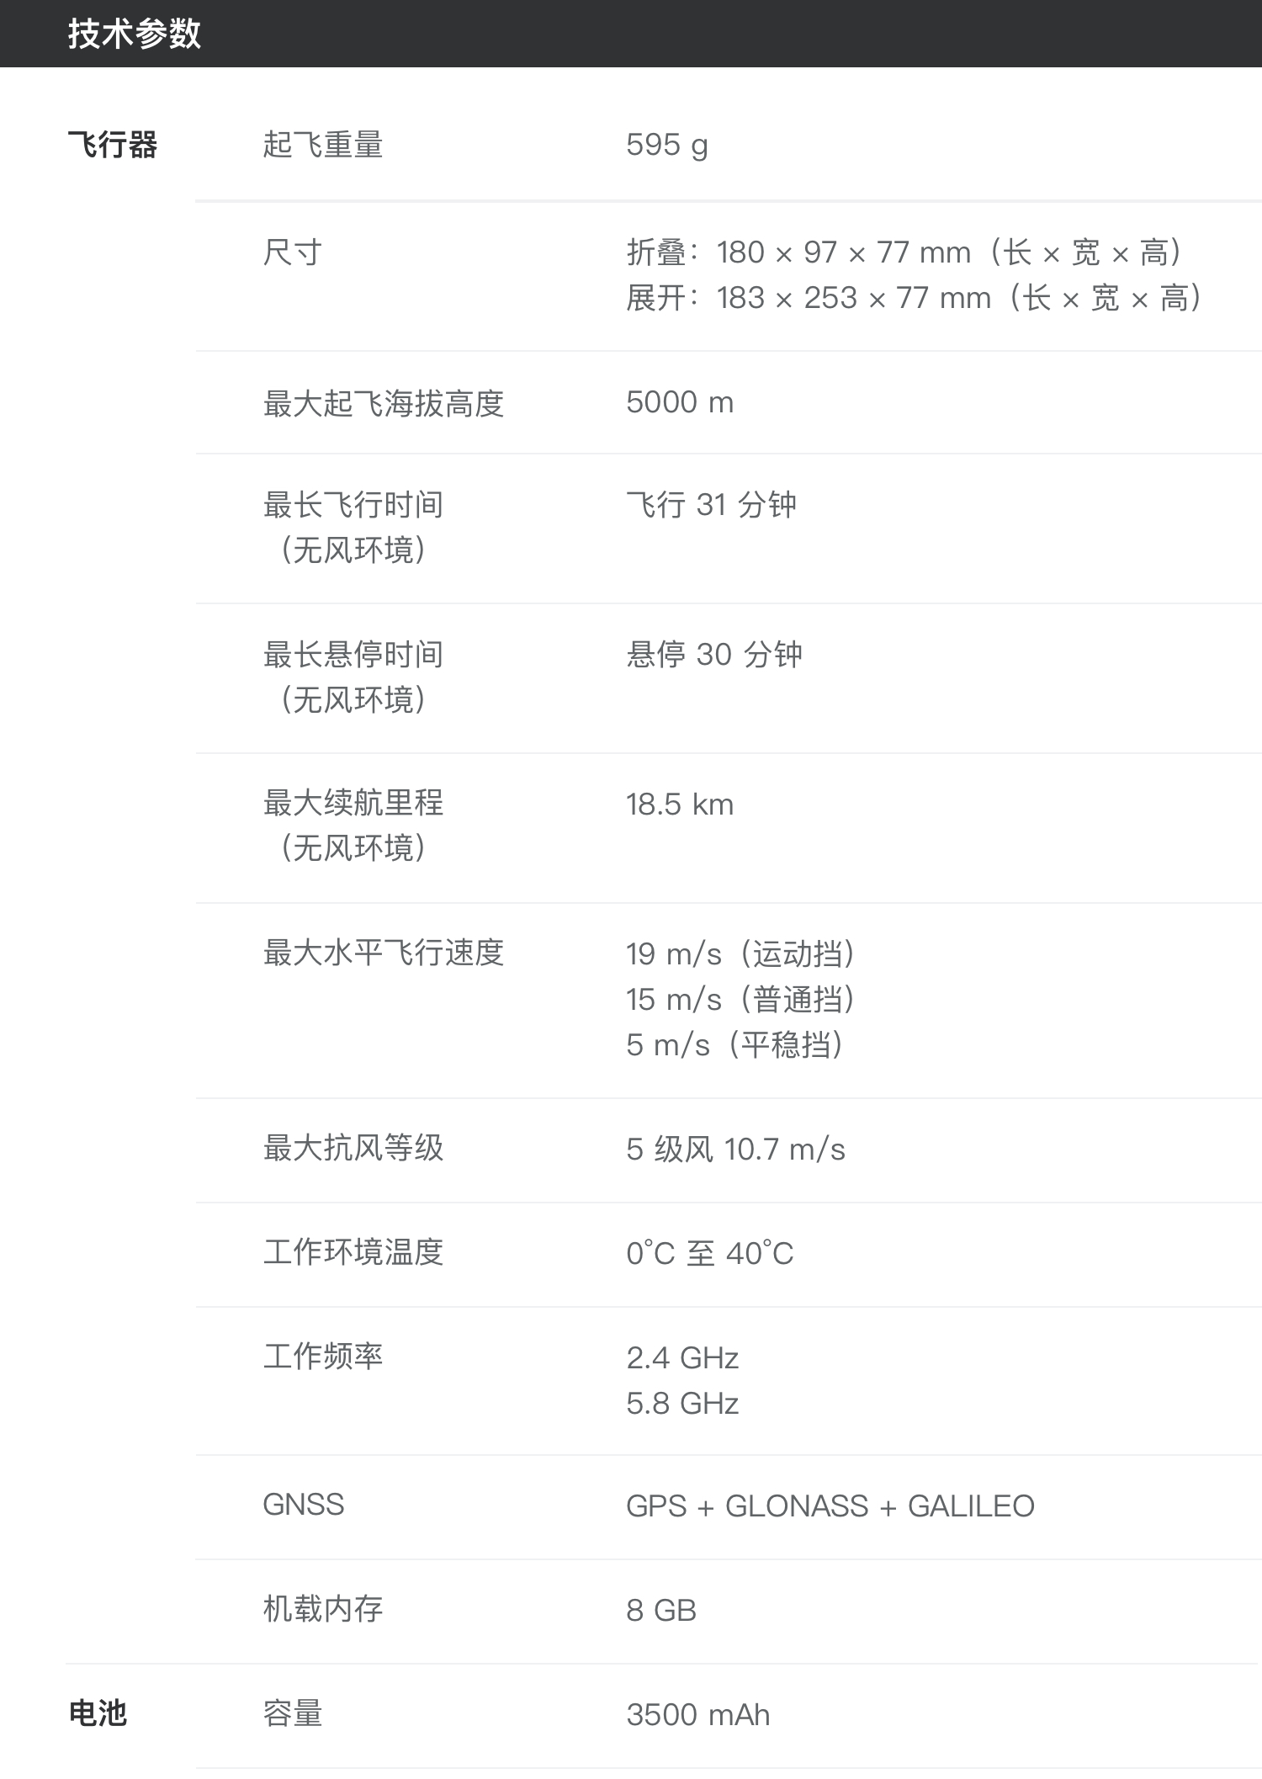The width and height of the screenshot is (1262, 1779).
Task: Click the 最大起飞海拔高度 label
Action: pos(384,404)
